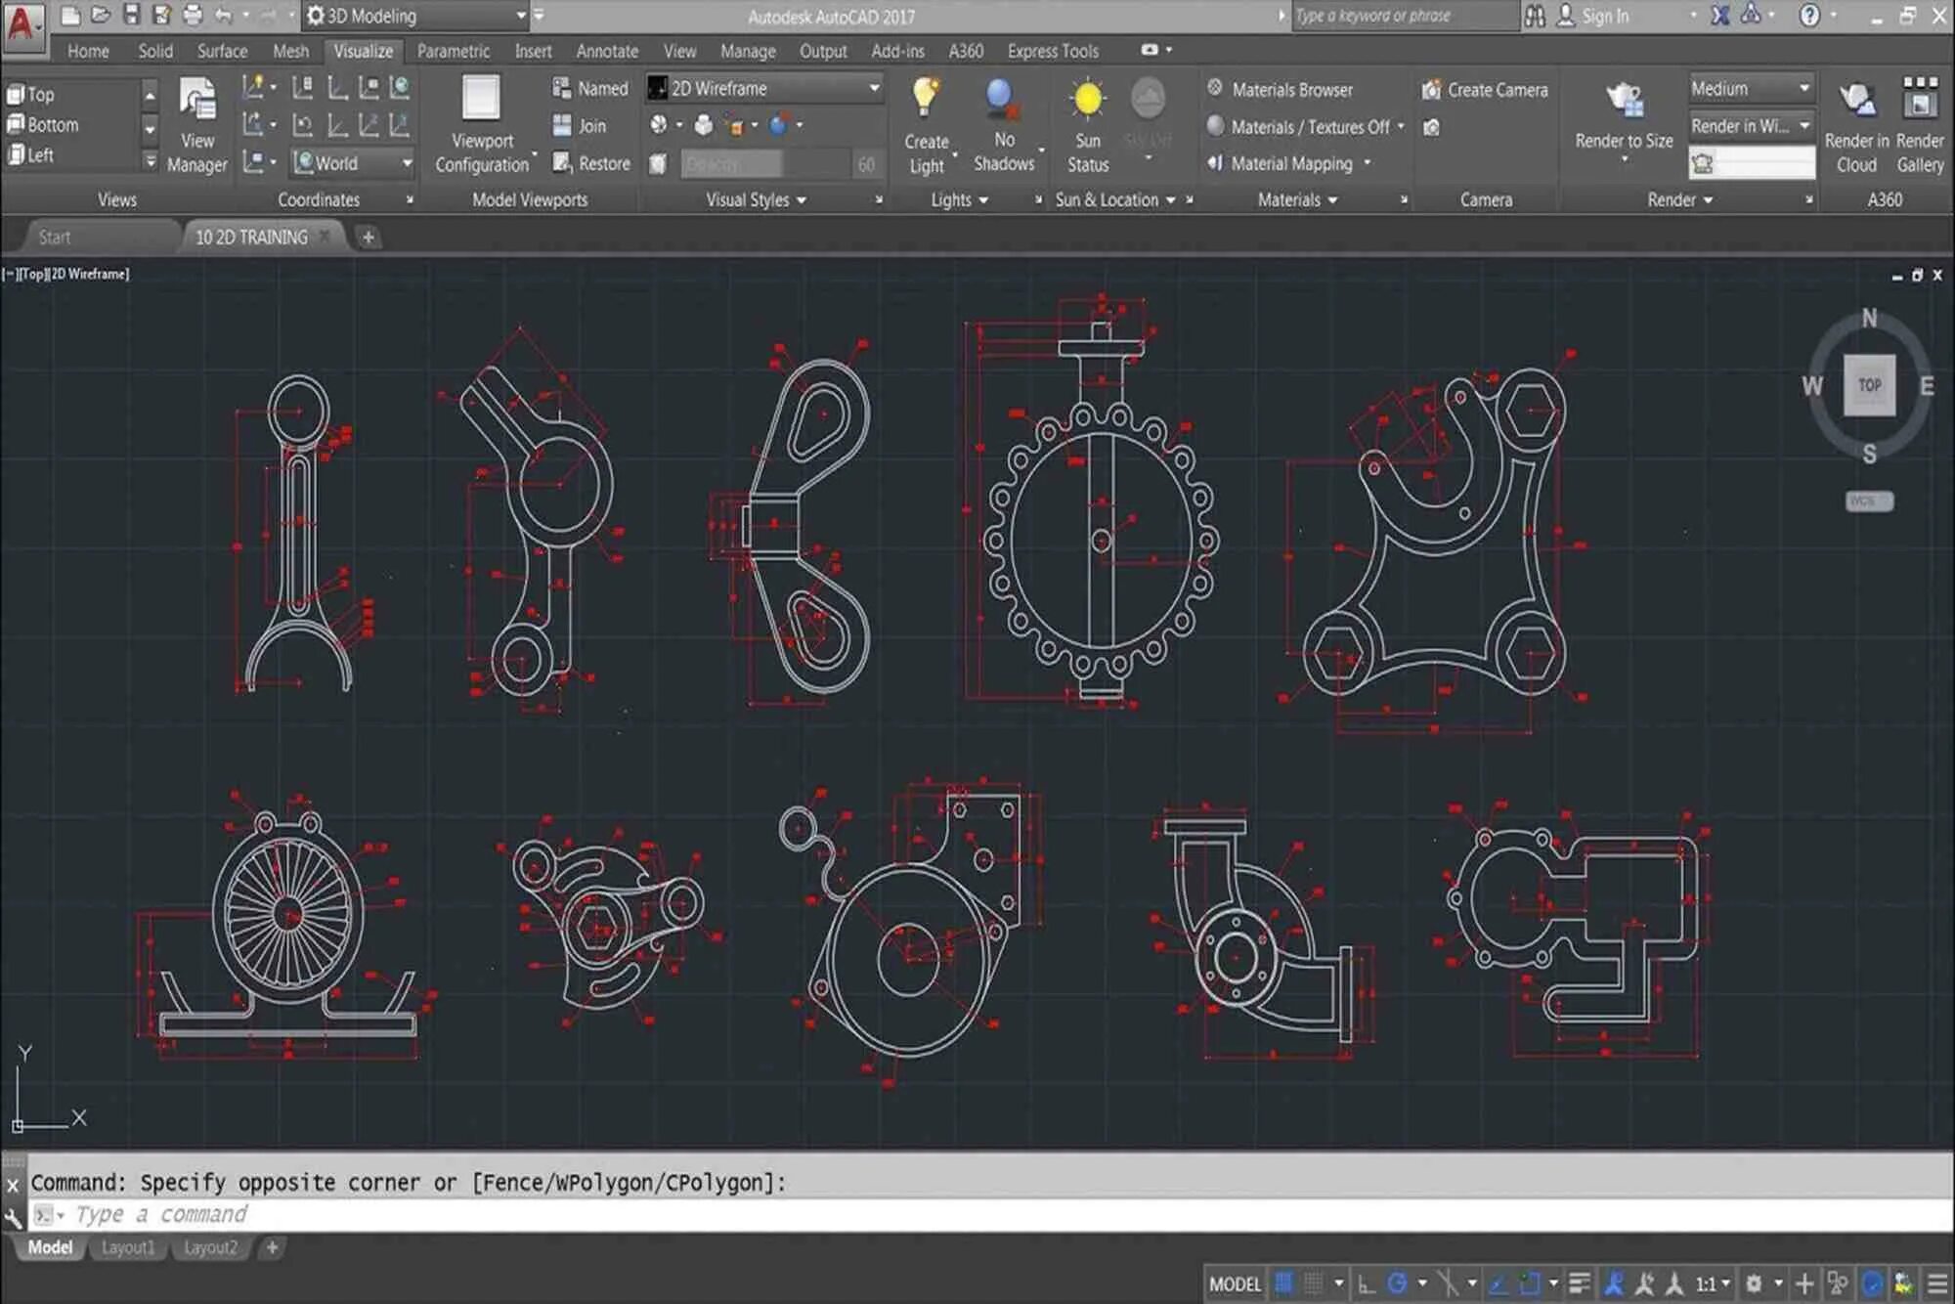Screen dimensions: 1955x1304
Task: Open Render in Cloud
Action: click(1855, 101)
